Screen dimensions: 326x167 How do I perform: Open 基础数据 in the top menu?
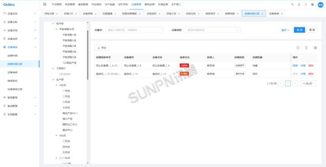(x=83, y=5)
